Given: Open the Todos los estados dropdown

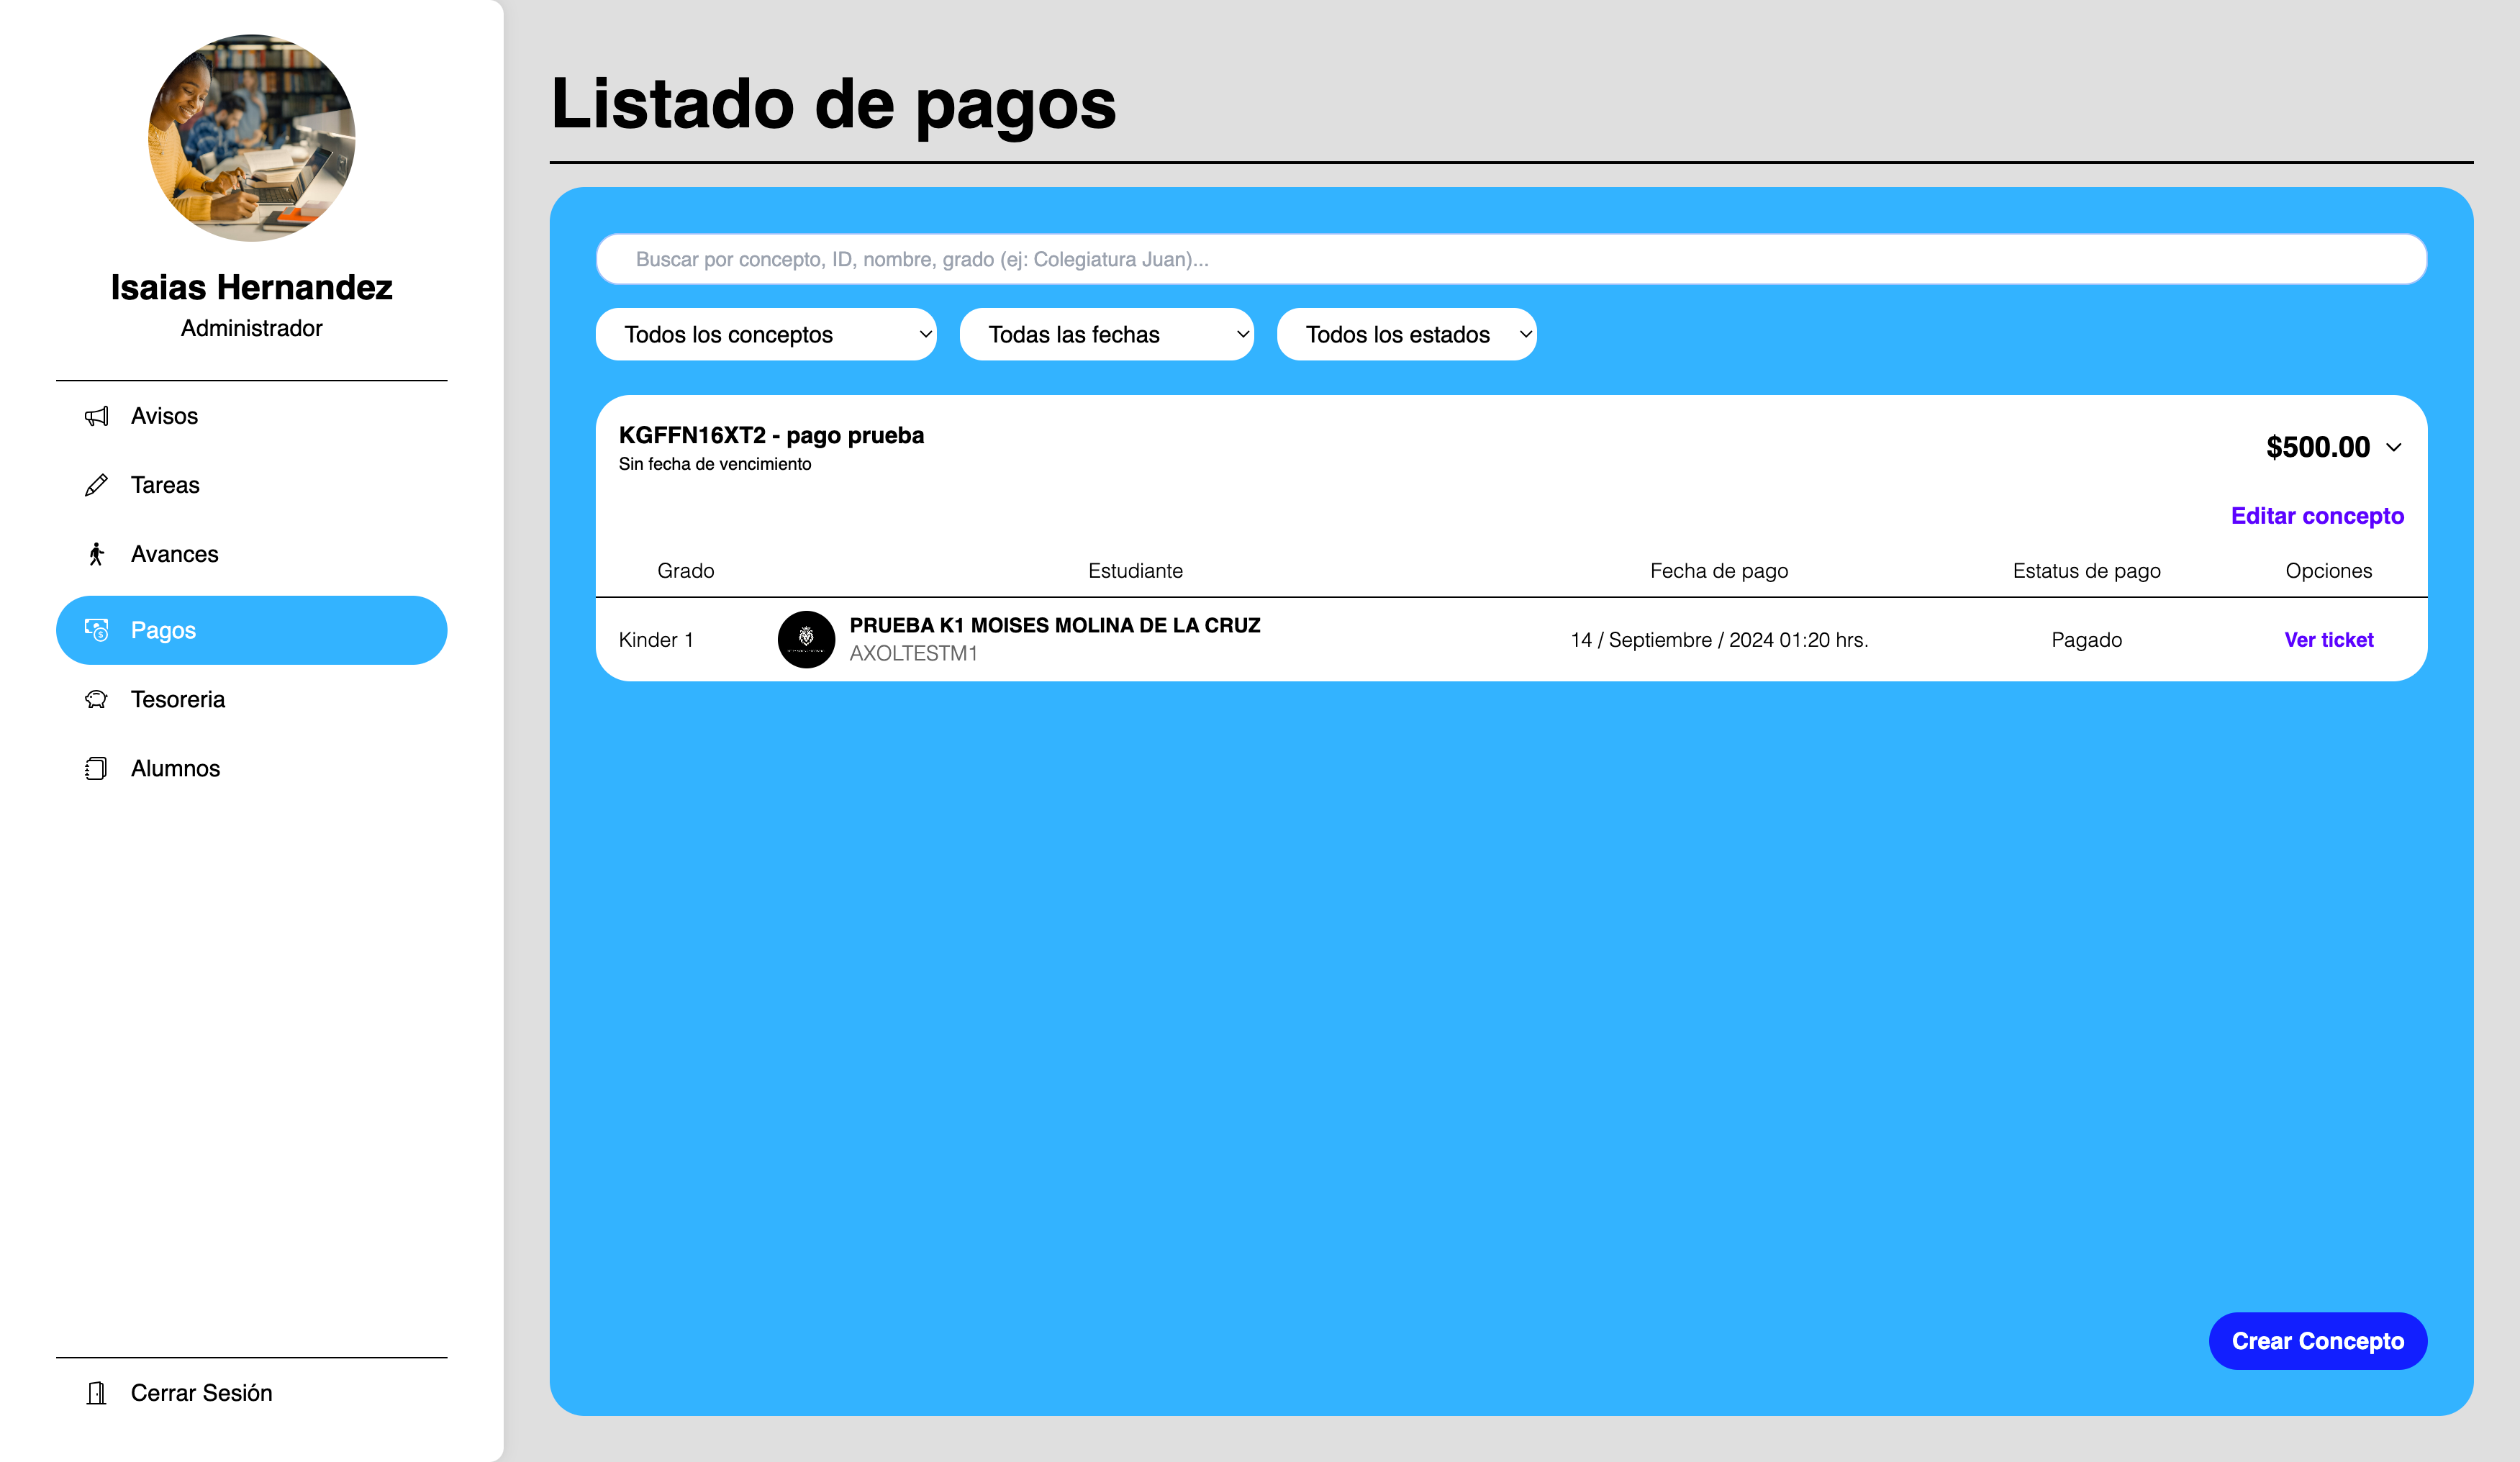Looking at the screenshot, I should (x=1406, y=334).
